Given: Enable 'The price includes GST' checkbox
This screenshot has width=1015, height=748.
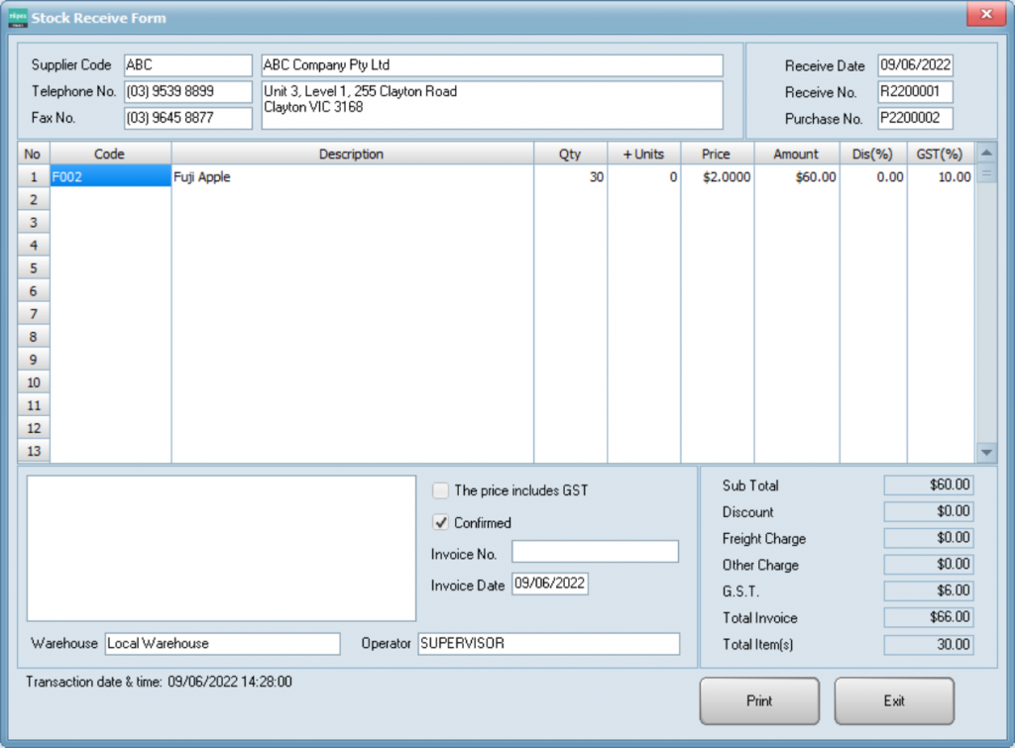Looking at the screenshot, I should [x=440, y=490].
